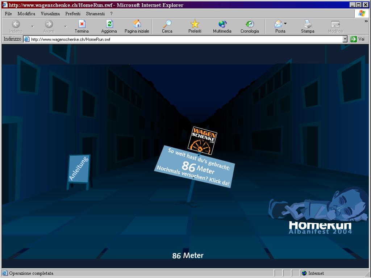Screen dimensions: 371x278
Task: Click 'Operazione completata' status text
Action: coord(31,273)
